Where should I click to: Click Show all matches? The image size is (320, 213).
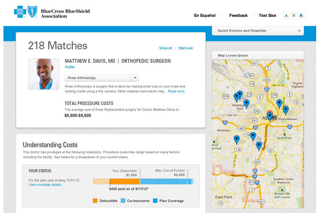point(166,48)
